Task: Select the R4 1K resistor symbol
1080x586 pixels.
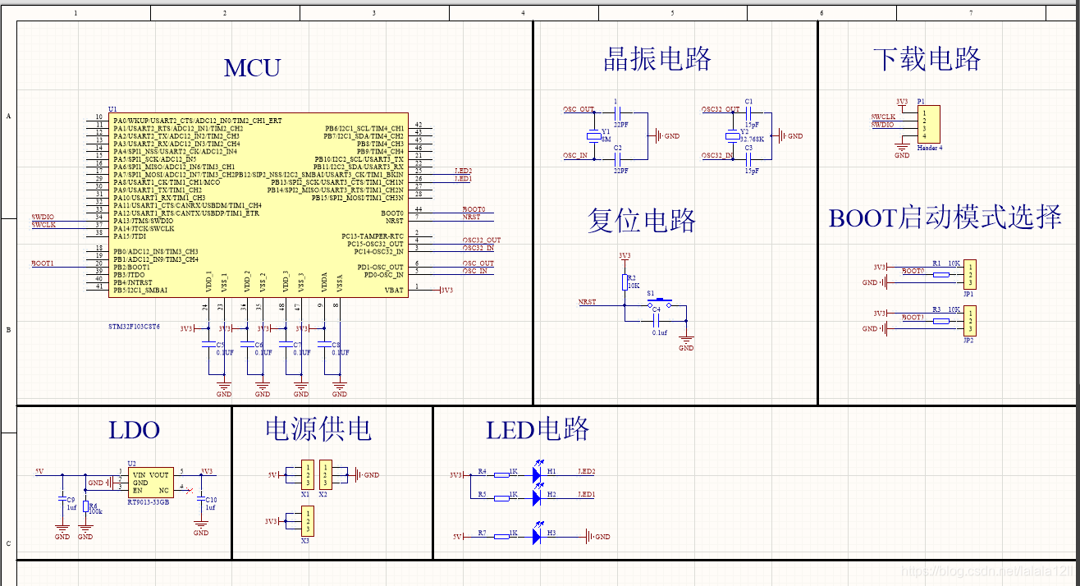Action: (501, 474)
